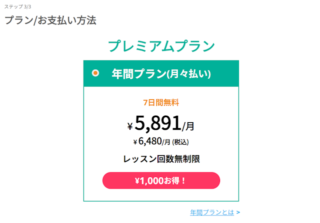
Task: Click the プラン/お支払い方法 heading
Action: click(50, 20)
